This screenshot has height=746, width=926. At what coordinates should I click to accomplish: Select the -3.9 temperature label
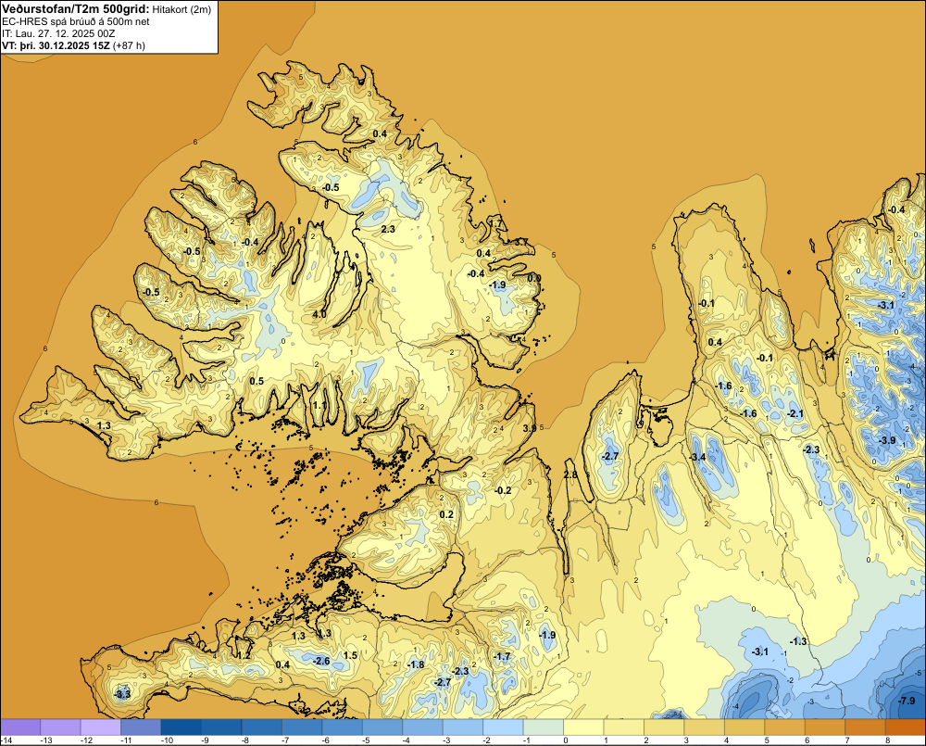pos(887,440)
